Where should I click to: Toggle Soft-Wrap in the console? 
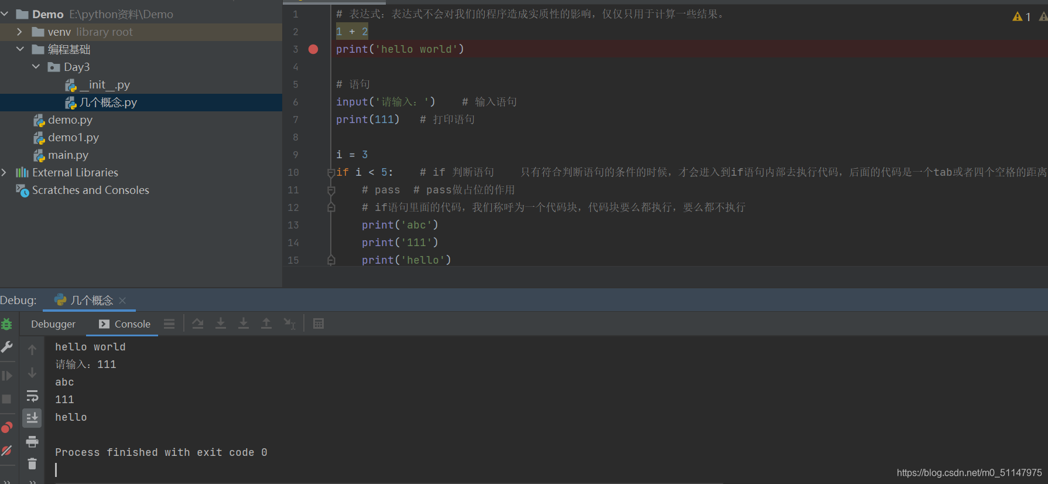point(32,396)
